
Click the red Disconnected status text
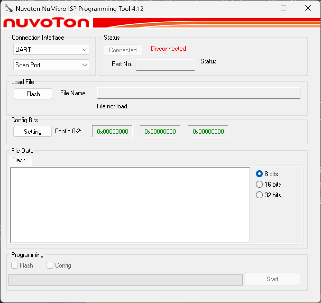coord(168,49)
